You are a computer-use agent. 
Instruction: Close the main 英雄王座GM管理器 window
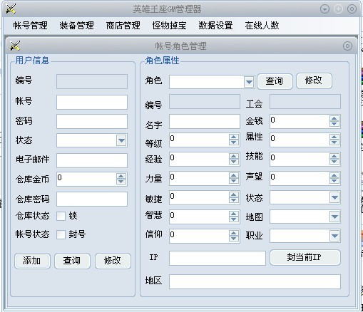[352, 9]
